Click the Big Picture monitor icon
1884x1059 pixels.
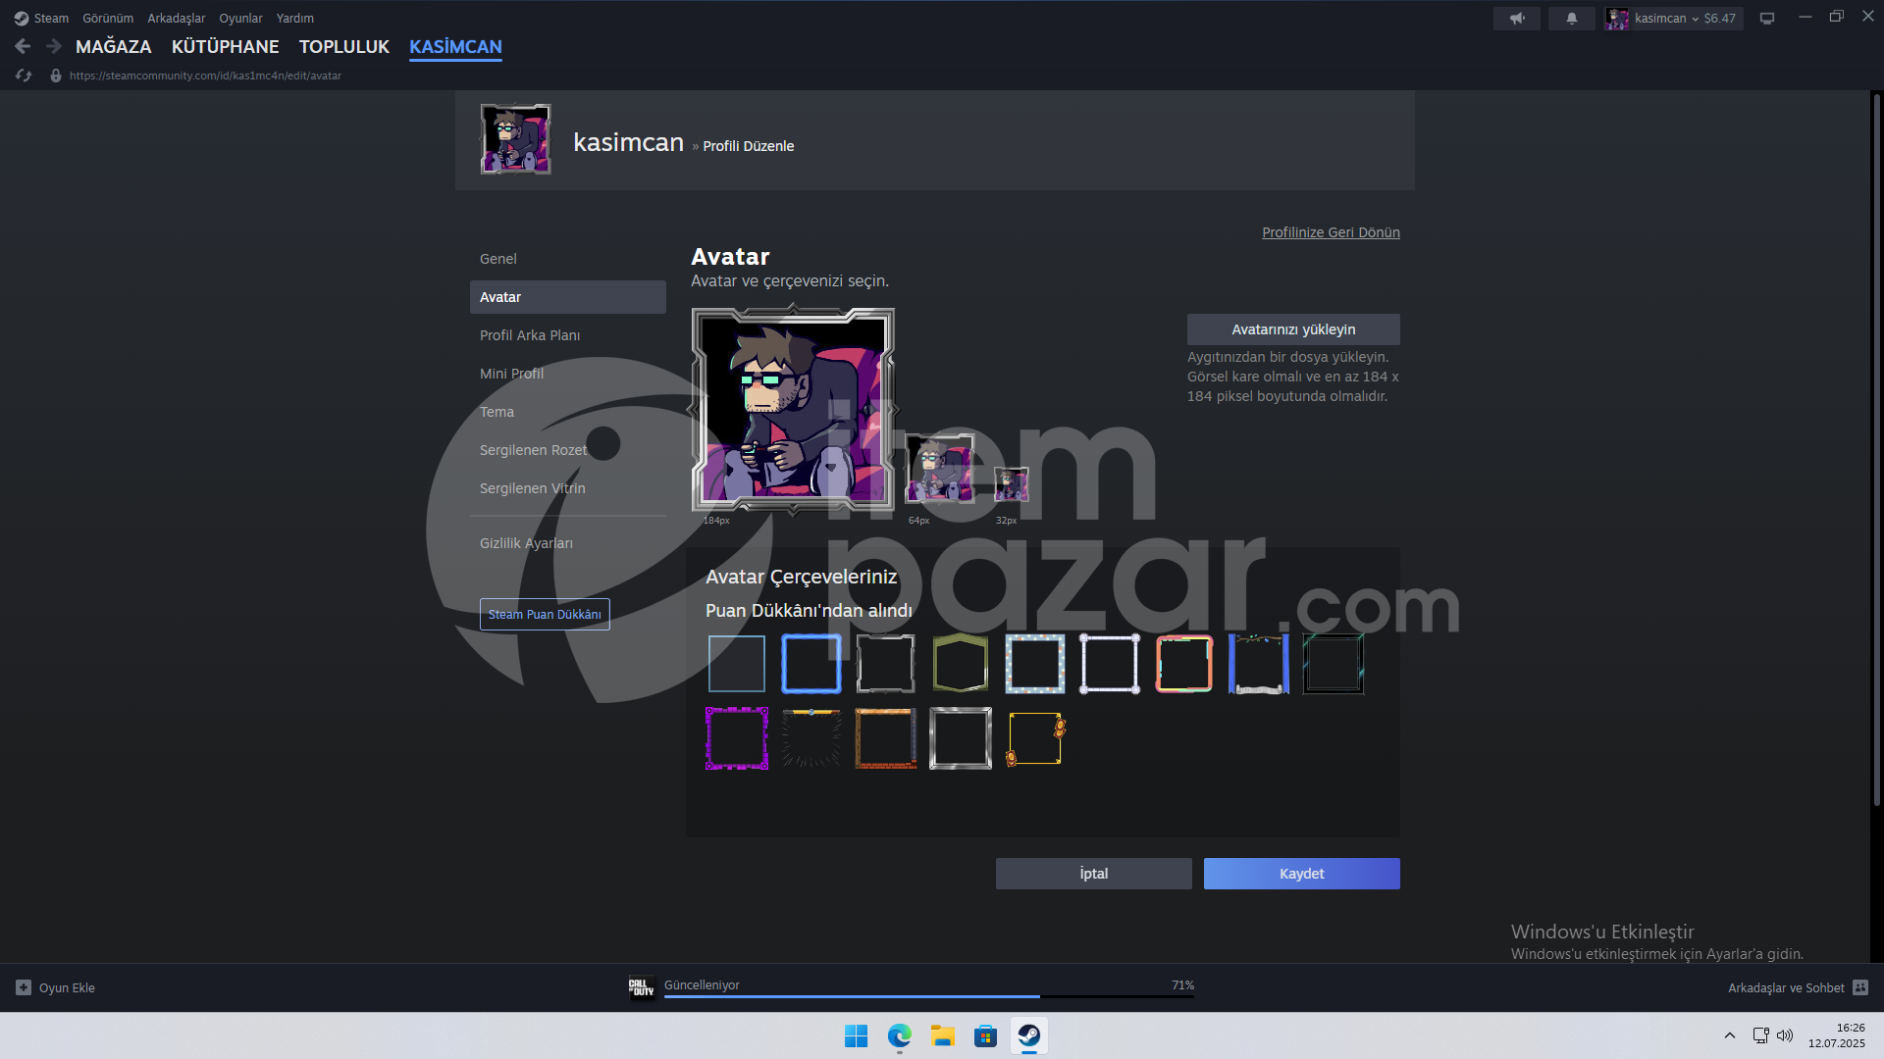point(1767,19)
